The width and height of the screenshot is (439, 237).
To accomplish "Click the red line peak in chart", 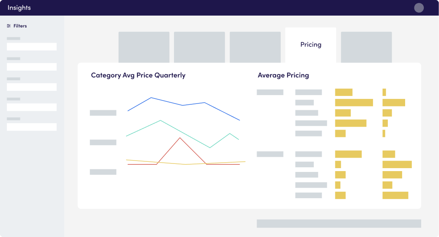I will point(180,138).
